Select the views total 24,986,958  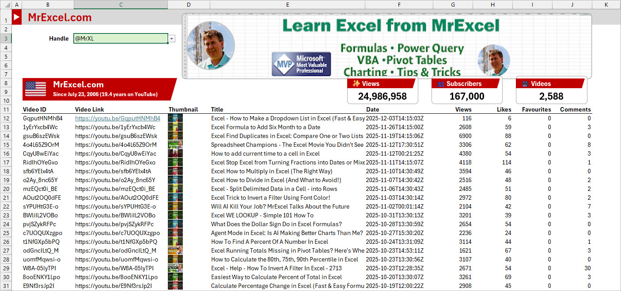tap(382, 96)
